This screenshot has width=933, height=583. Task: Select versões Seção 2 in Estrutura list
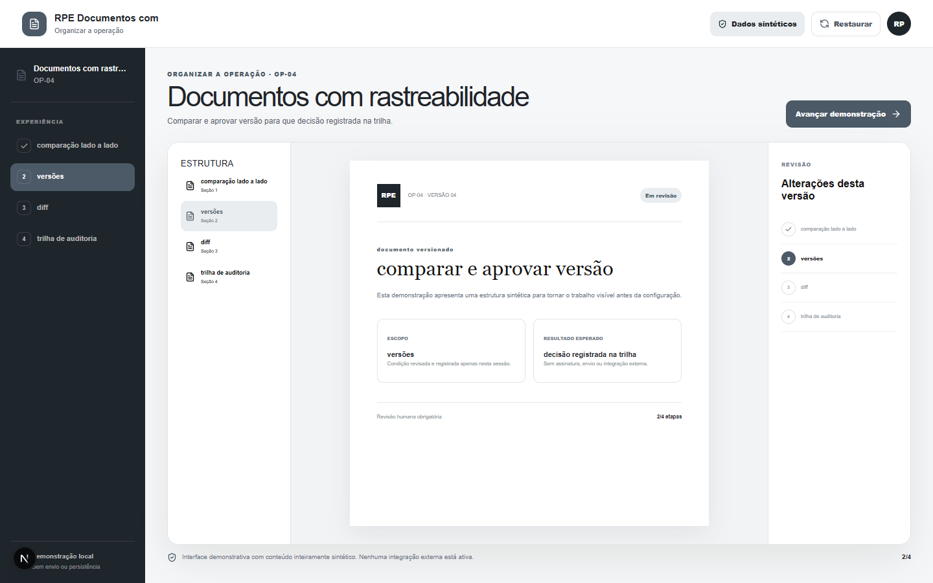tap(229, 216)
